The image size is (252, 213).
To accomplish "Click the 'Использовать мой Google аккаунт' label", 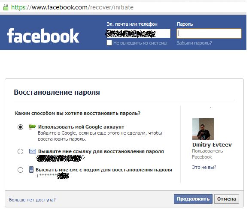I will point(81,127).
